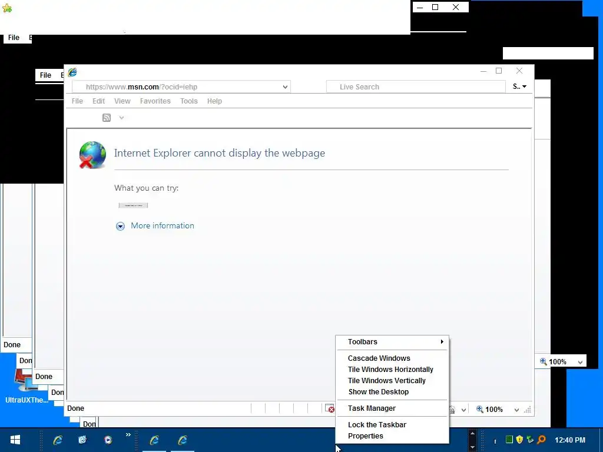This screenshot has width=603, height=452.
Task: Open the 100% zoom dropdown in background window
Action: click(x=580, y=362)
